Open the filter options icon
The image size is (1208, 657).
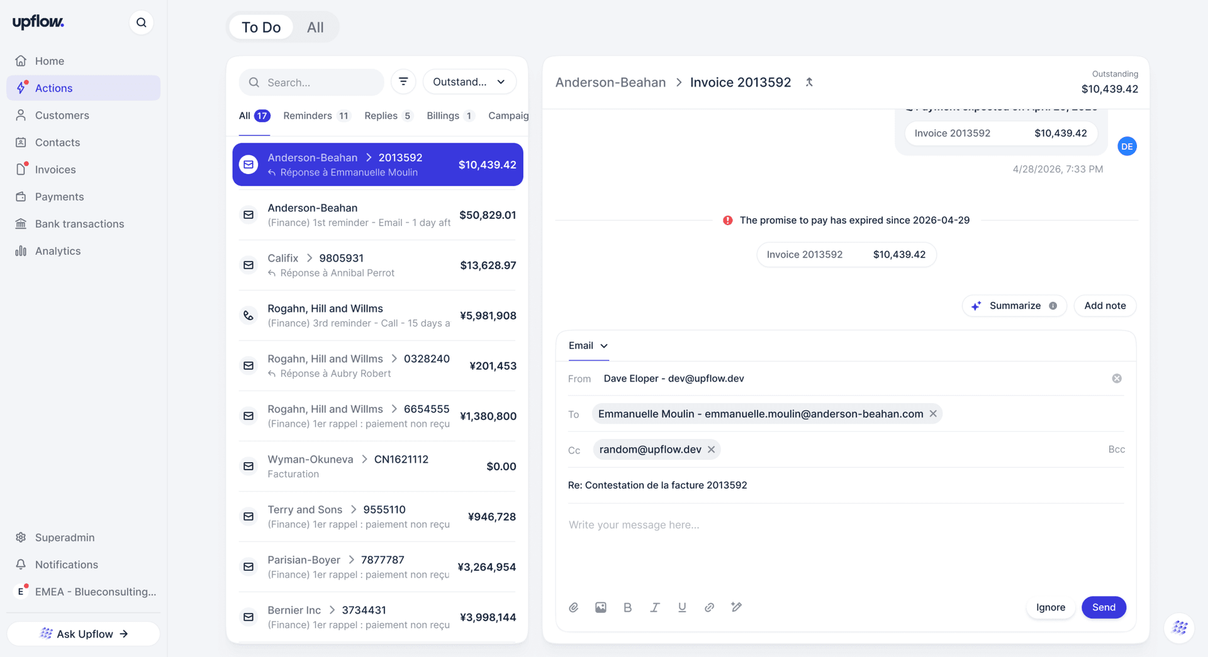pyautogui.click(x=403, y=82)
